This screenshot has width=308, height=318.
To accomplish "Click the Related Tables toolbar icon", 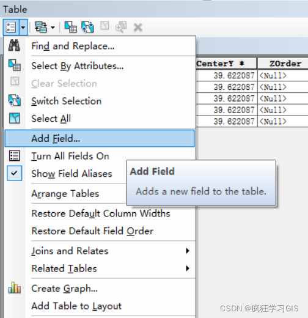I will pos(41,27).
